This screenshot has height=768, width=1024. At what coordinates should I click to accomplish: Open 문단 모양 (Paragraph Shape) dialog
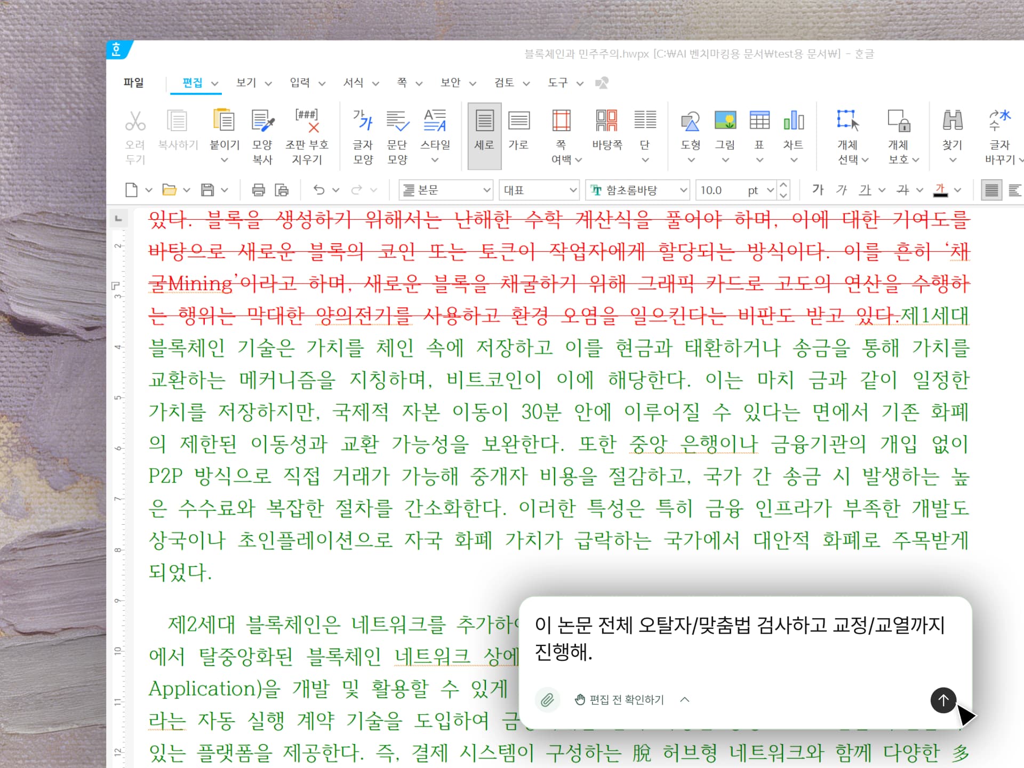point(397,134)
